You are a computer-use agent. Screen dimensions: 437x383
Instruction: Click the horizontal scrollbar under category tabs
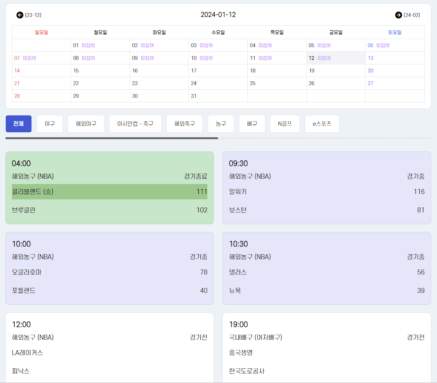pos(112,138)
